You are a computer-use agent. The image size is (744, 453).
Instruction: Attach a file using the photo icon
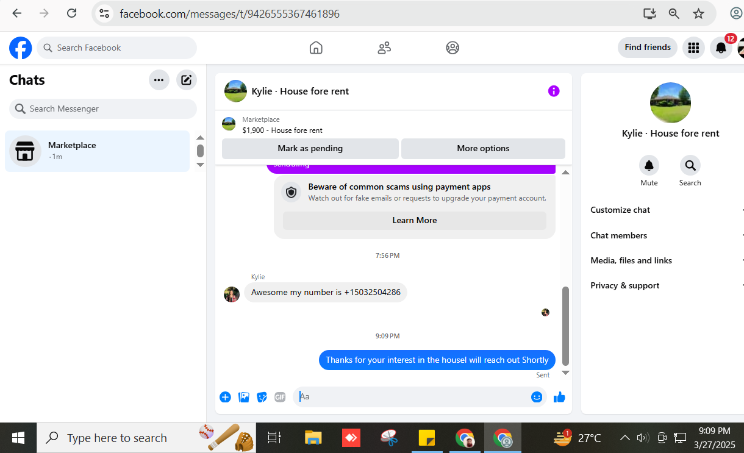244,397
